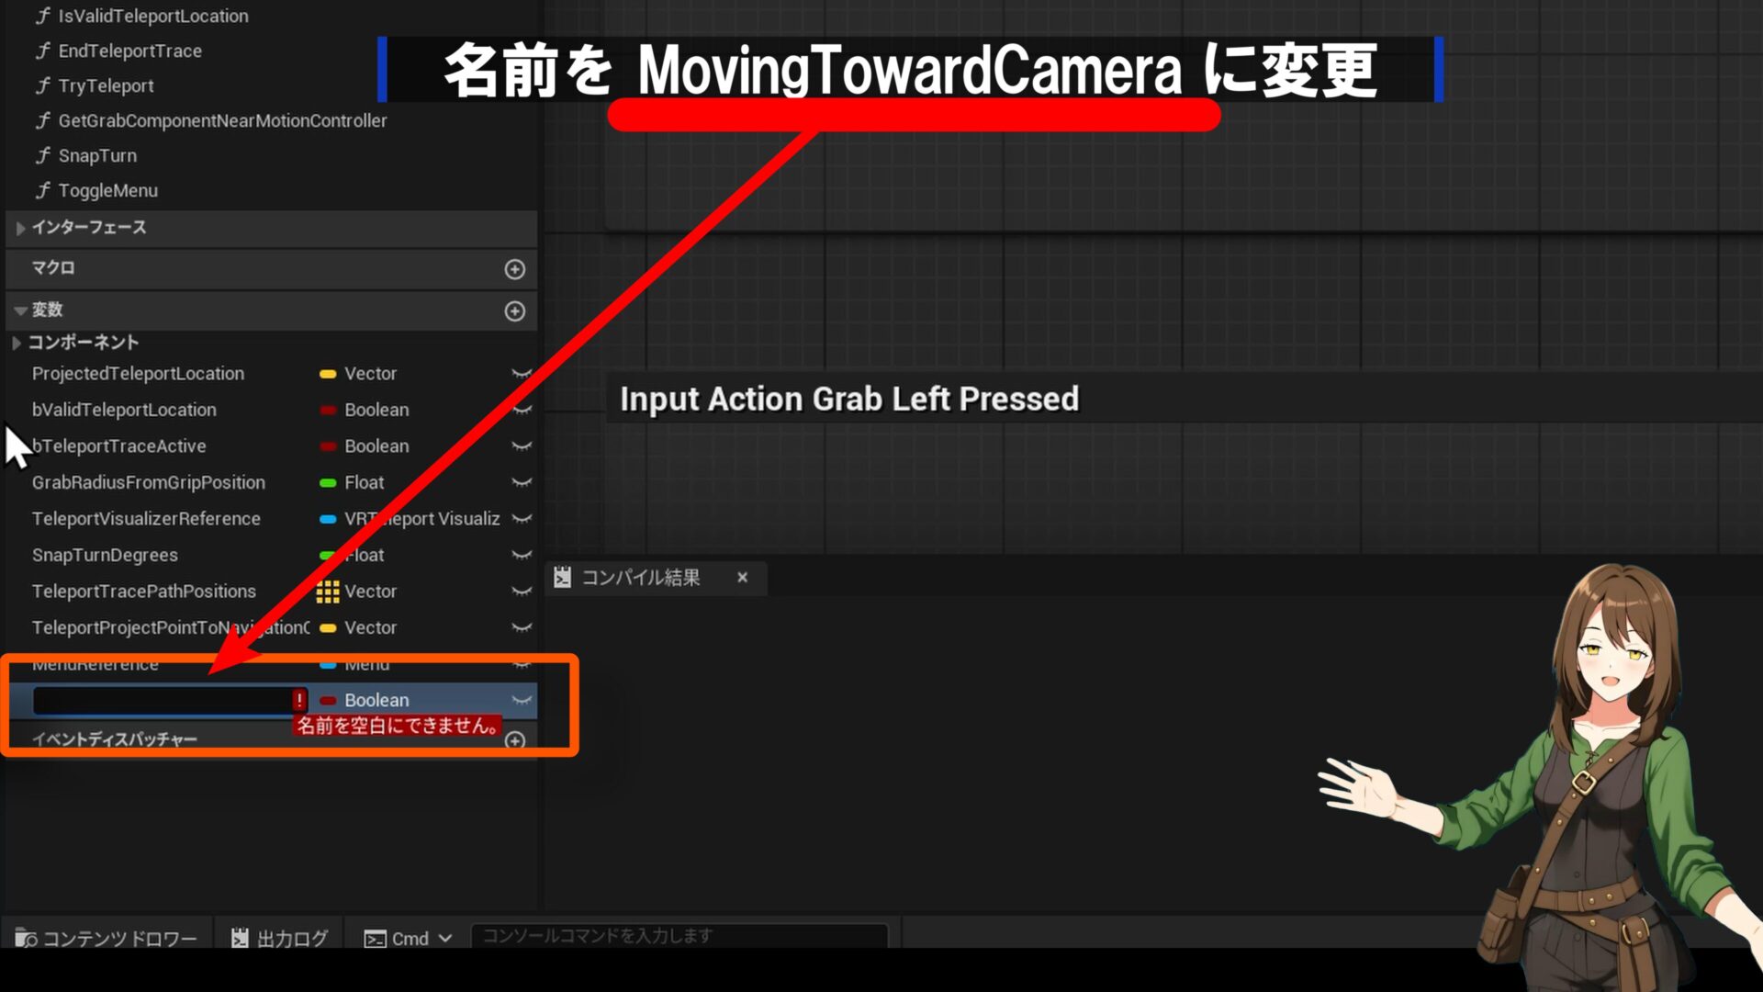Select the TryTeleport function icon

point(43,85)
